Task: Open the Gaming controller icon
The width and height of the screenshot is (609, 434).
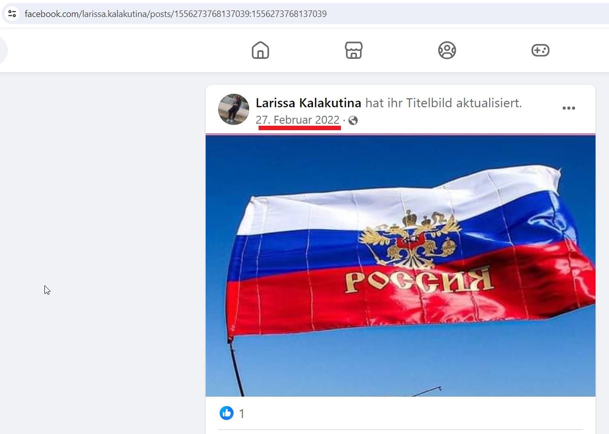Action: tap(540, 50)
